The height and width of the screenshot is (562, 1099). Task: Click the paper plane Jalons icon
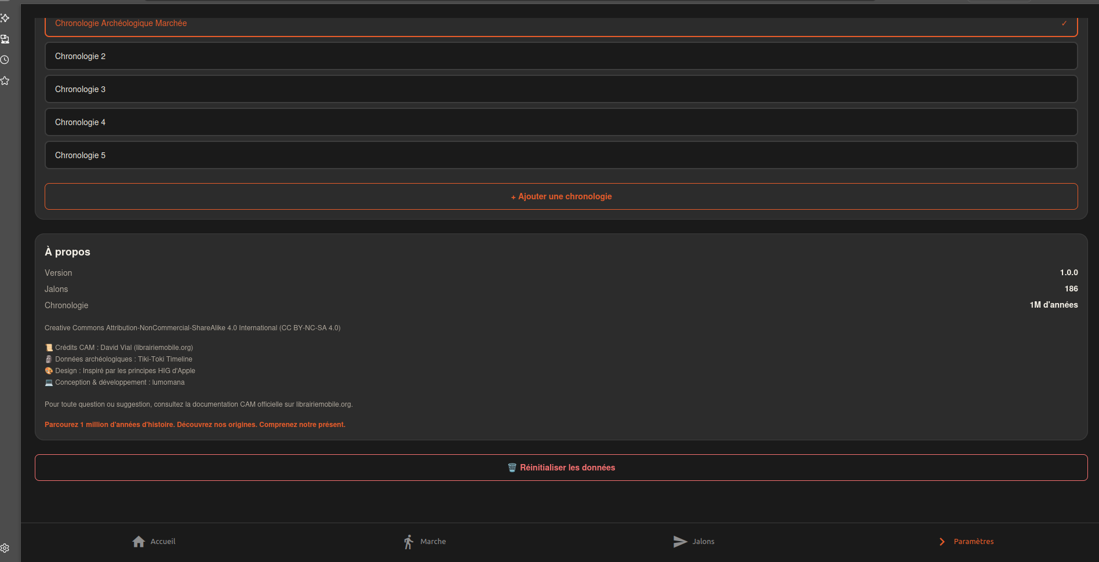point(680,542)
